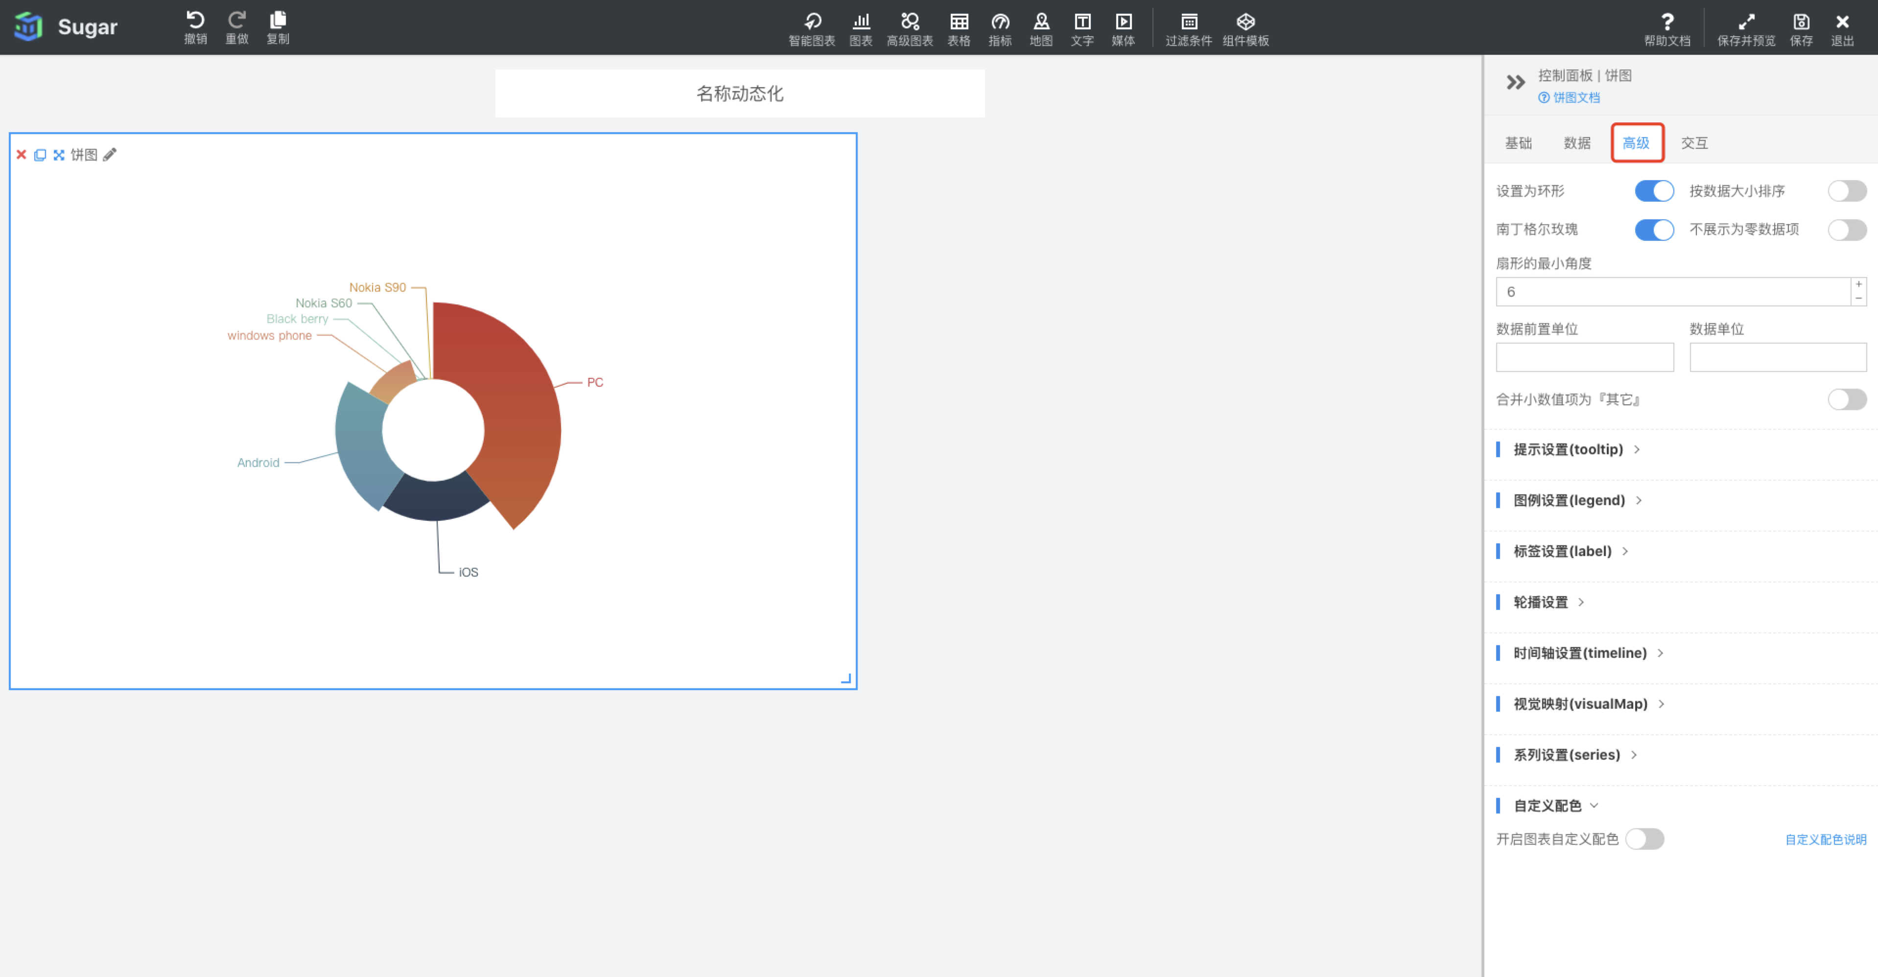Toggle 南丁格尔玫瑰 rose switch
This screenshot has height=977, width=1878.
pyautogui.click(x=1654, y=230)
